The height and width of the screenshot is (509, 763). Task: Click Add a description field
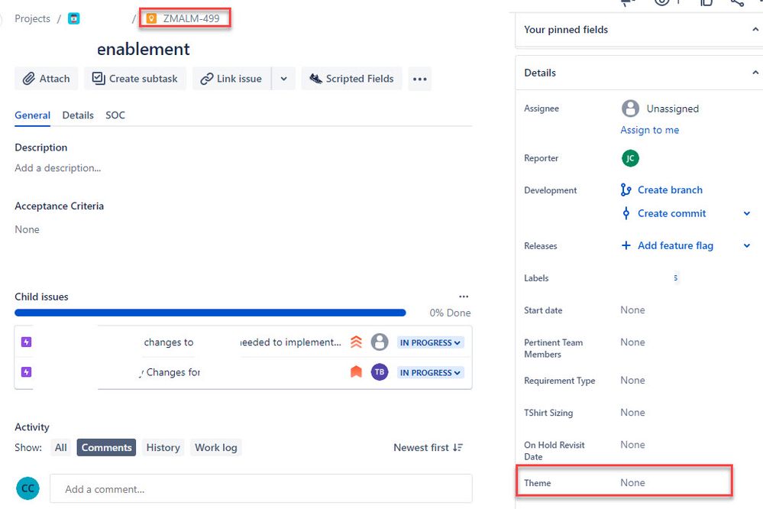coord(58,168)
